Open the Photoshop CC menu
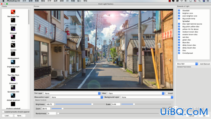The height and width of the screenshot is (119, 211). [13, 1]
